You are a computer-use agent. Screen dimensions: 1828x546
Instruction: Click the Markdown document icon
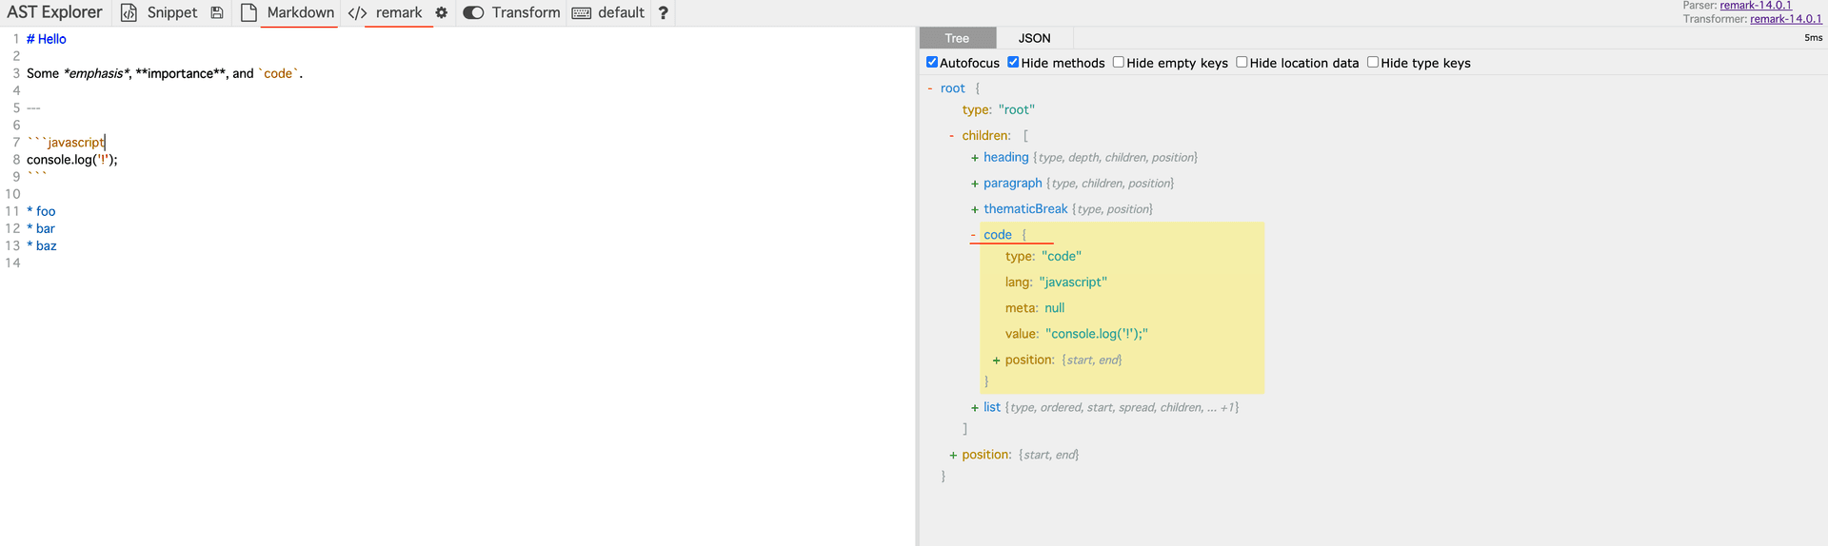point(248,12)
